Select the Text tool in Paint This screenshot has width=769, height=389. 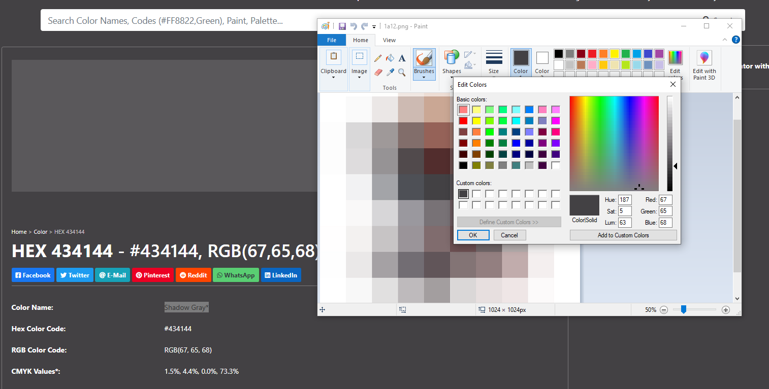pos(402,58)
